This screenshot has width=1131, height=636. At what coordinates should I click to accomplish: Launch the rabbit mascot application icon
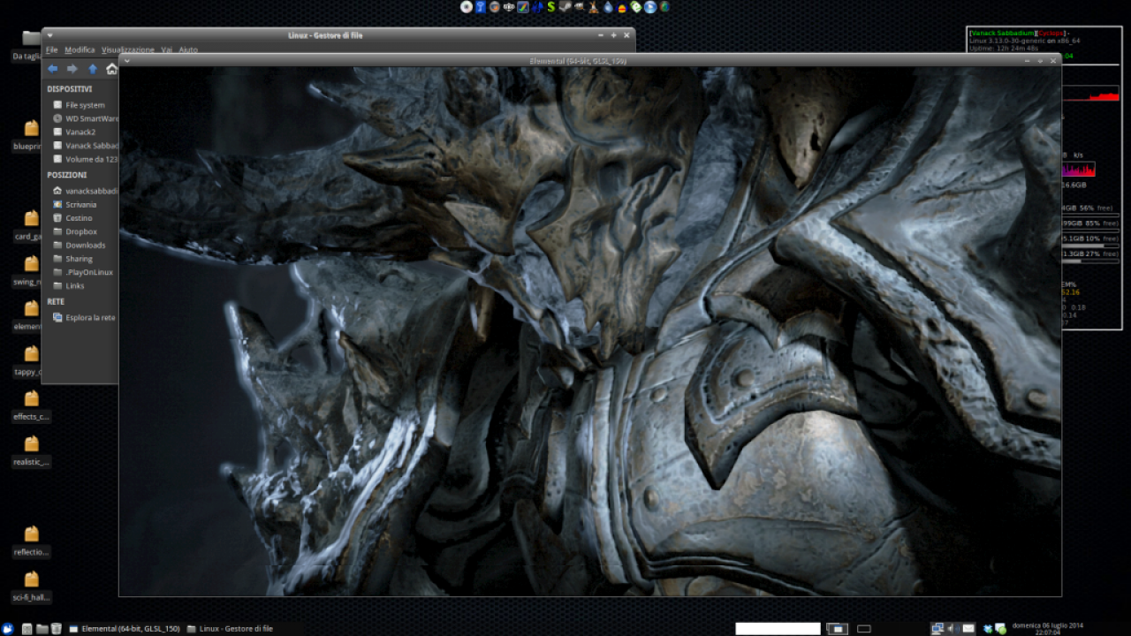point(594,7)
